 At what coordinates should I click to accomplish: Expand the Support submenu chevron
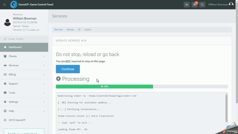(x=44, y=84)
